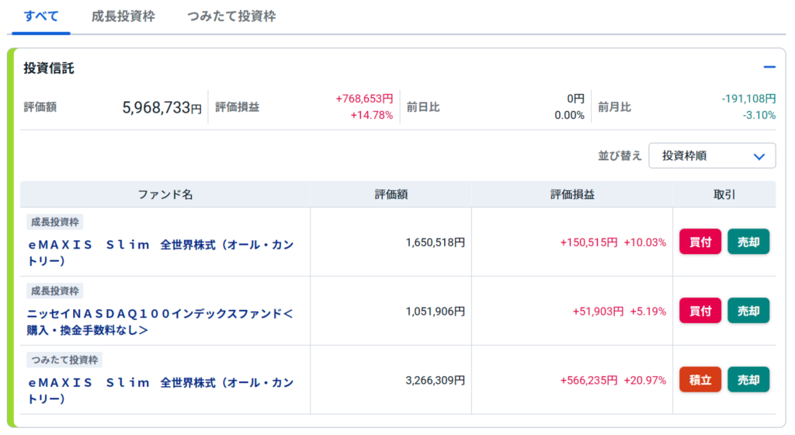Switch to the 成長投資枠 tab
795x435 pixels.
coord(123,16)
